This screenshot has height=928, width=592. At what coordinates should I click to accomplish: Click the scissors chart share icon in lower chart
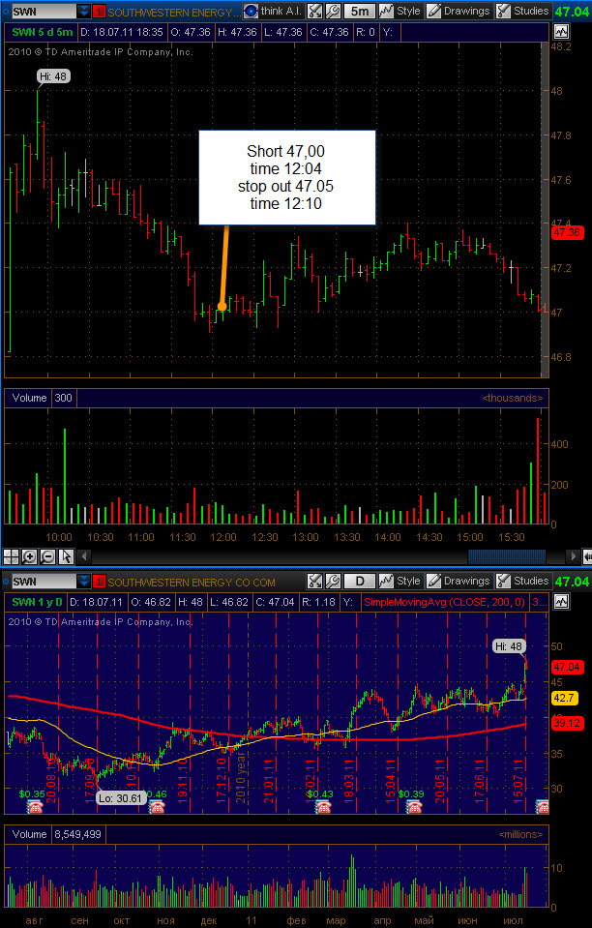[315, 582]
